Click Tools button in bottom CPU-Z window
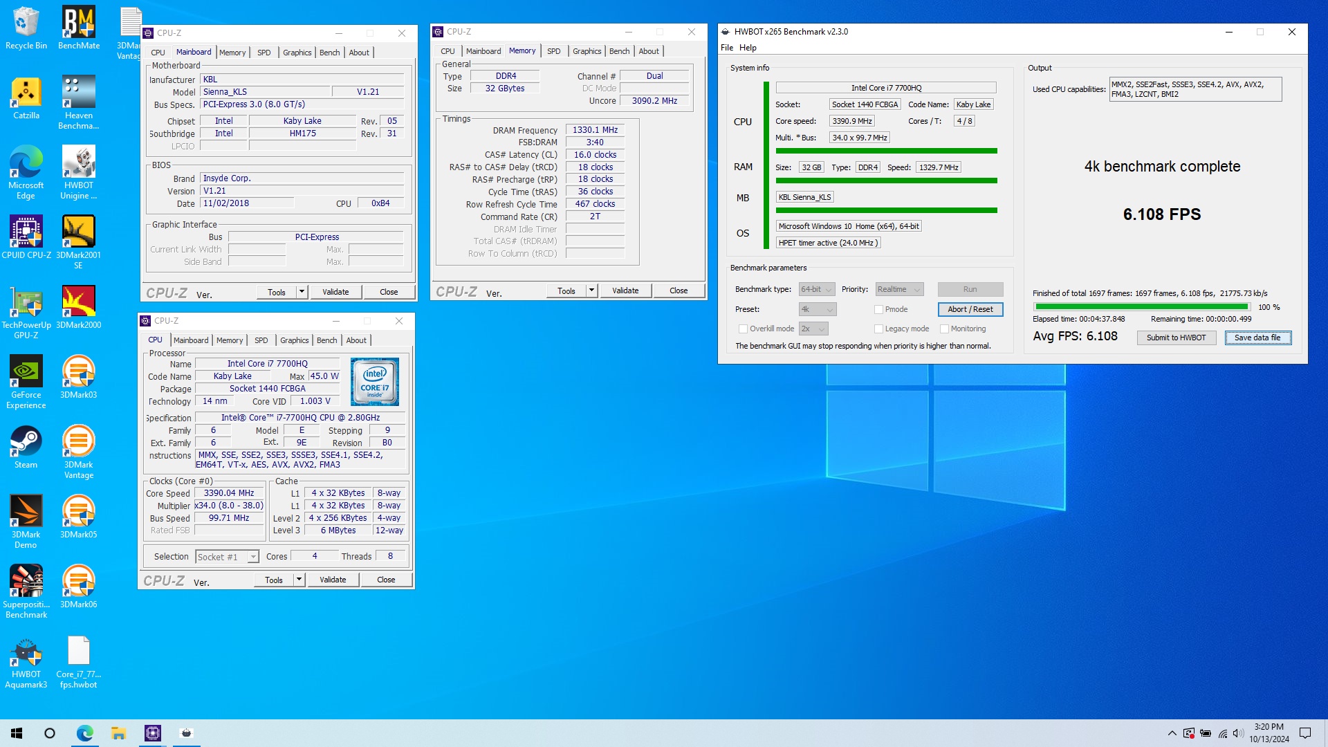The height and width of the screenshot is (747, 1328). [x=274, y=580]
